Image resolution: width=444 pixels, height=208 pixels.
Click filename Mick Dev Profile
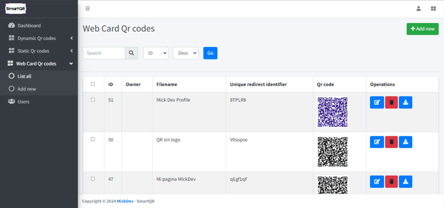(173, 100)
